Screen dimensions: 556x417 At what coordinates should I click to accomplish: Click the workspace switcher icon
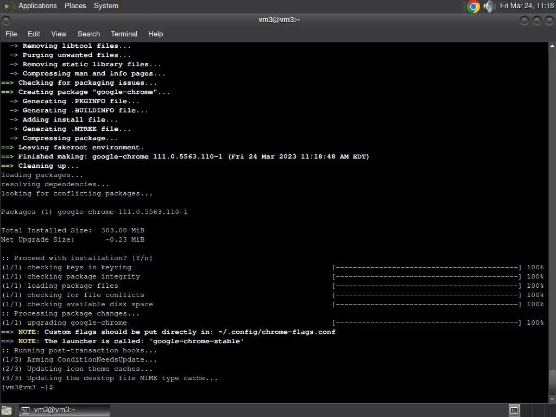point(514,410)
